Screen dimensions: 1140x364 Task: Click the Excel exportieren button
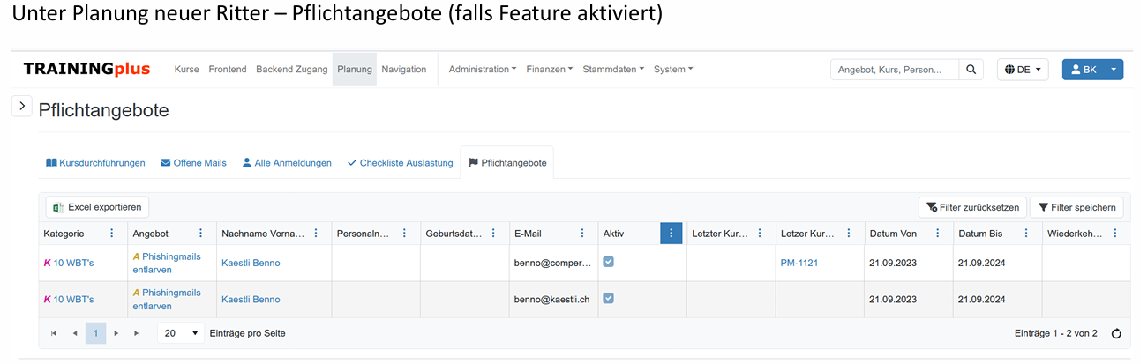pos(97,207)
